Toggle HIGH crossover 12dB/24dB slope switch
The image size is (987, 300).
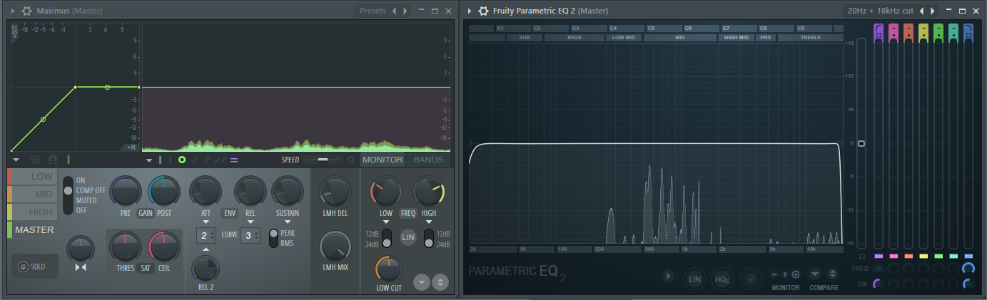point(428,238)
